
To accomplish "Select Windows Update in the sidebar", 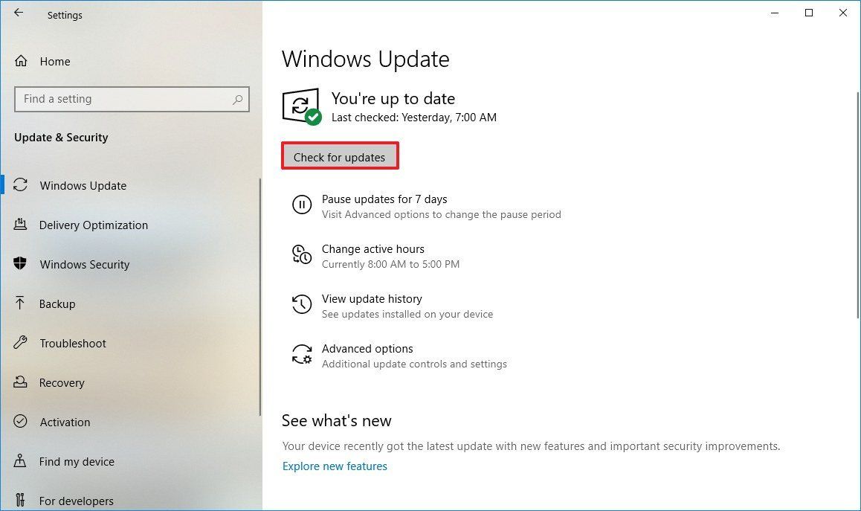I will 83,185.
